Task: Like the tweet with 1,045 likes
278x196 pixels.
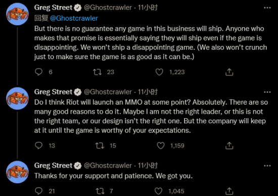Action: click(159, 191)
